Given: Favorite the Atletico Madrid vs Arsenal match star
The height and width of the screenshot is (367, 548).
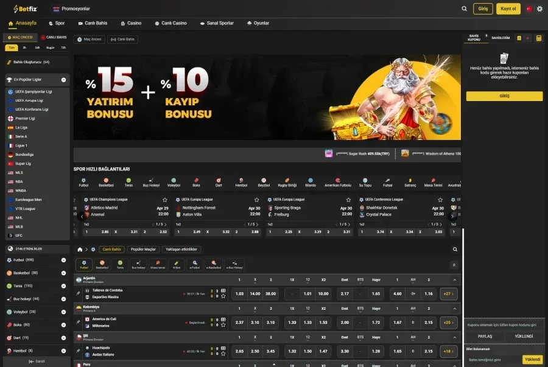Looking at the screenshot, I should pos(164,200).
